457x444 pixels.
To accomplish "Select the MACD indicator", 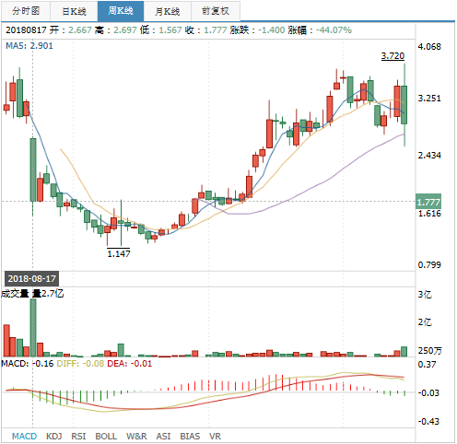I will pos(24,436).
